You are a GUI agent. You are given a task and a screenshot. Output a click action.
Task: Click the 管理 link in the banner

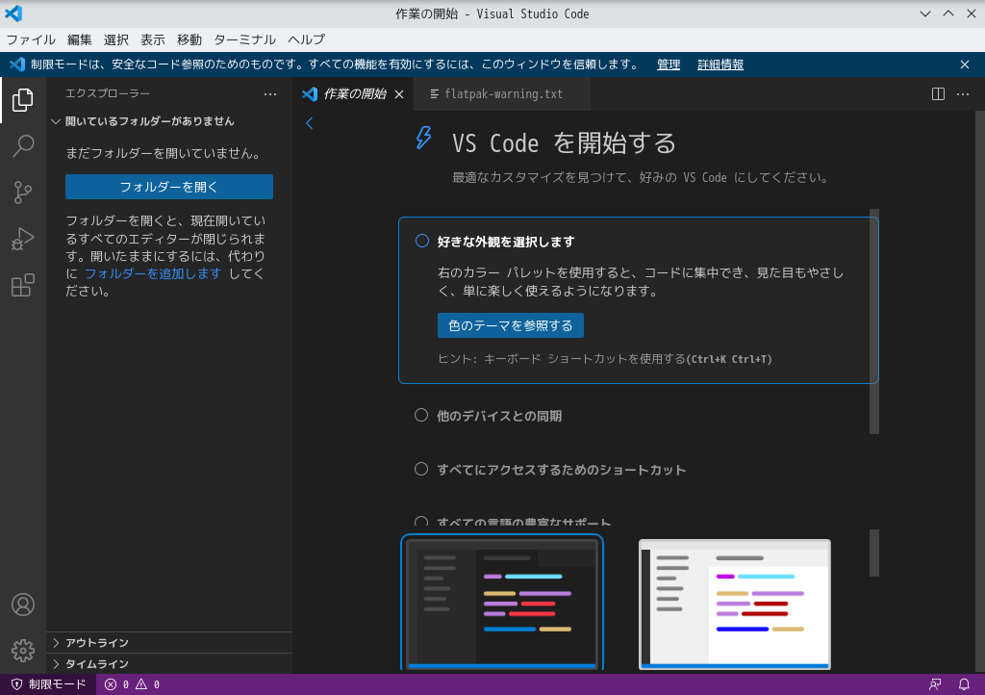[669, 64]
